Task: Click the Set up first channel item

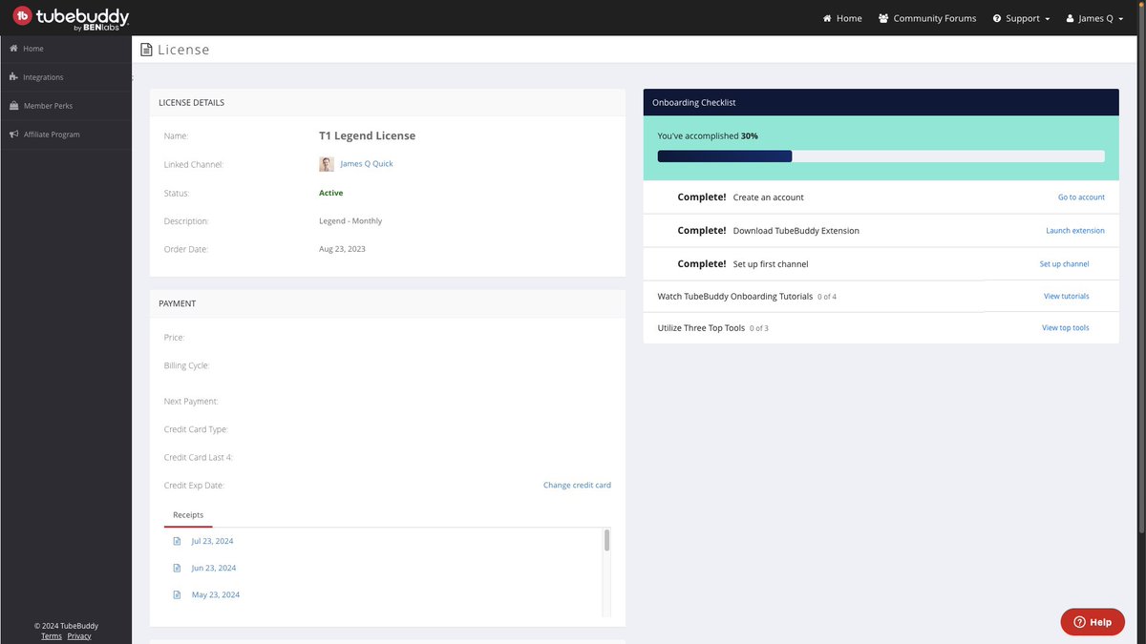Action: coord(881,264)
